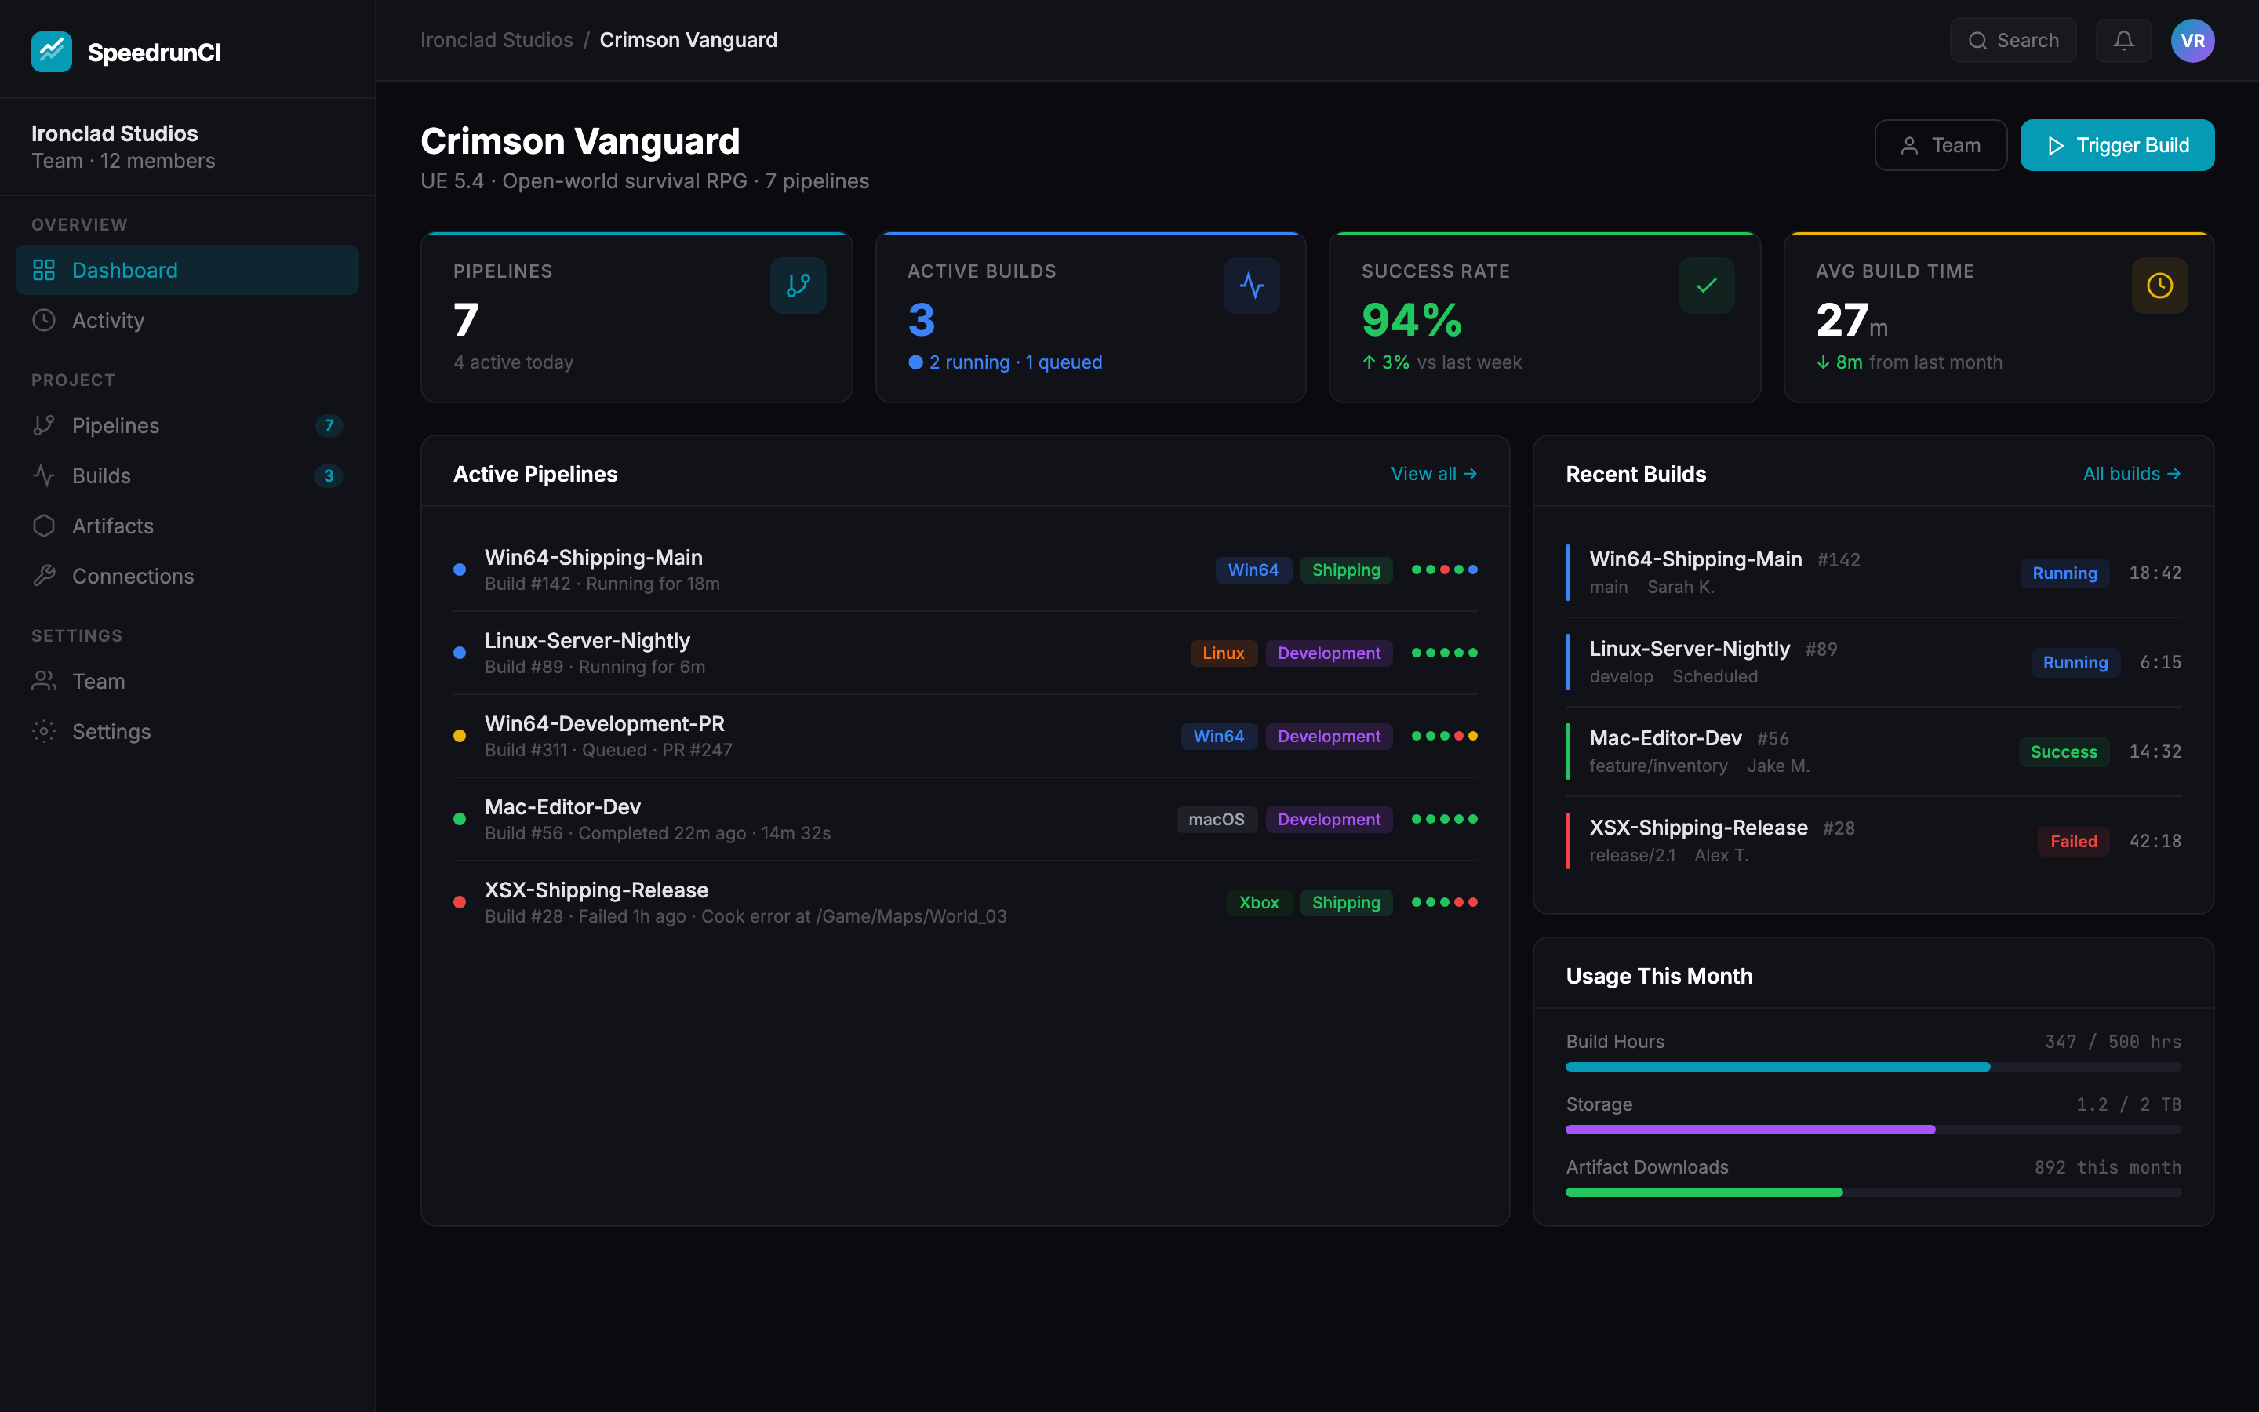Viewport: 2259px width, 1412px height.
Task: Click the macOS tag
Action: click(x=1217, y=819)
